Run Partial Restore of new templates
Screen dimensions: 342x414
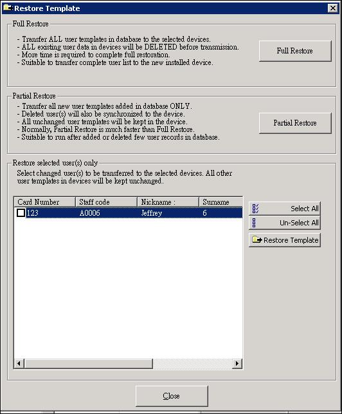click(x=295, y=123)
